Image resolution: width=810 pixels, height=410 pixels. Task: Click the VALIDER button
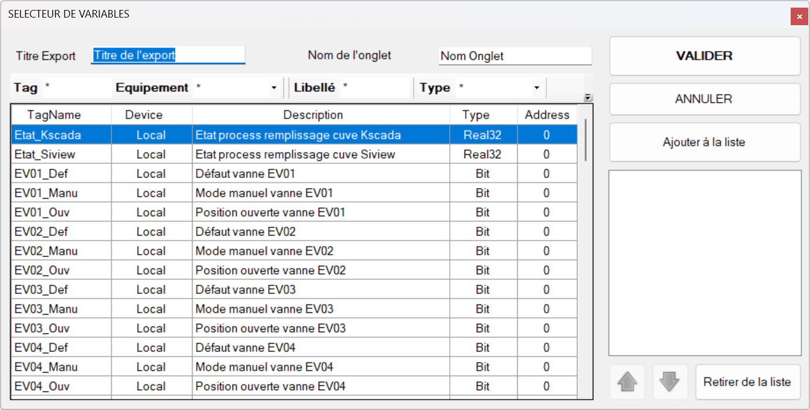click(x=704, y=56)
